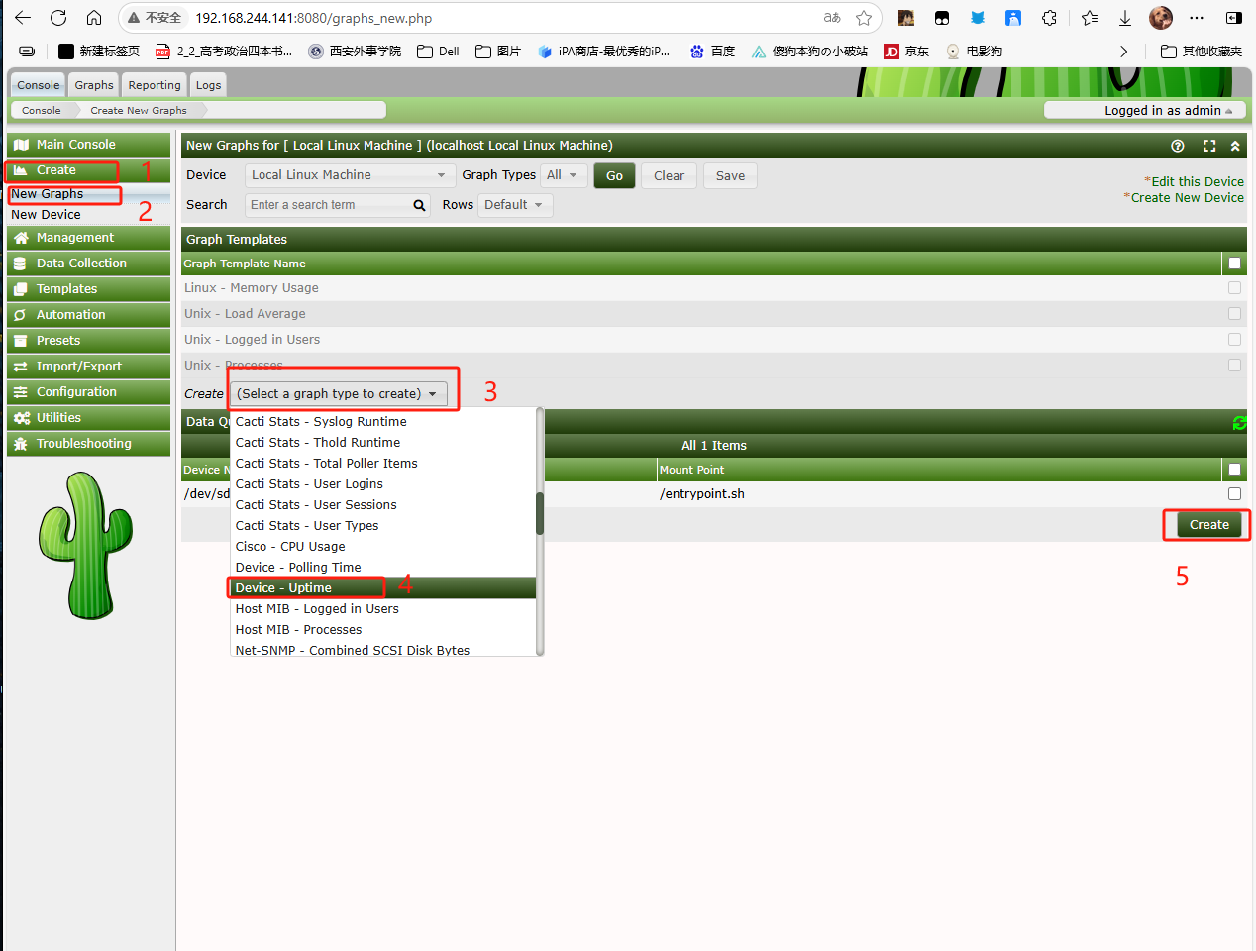Click the Create button at bottom right
This screenshot has height=951, width=1256.
[x=1208, y=525]
